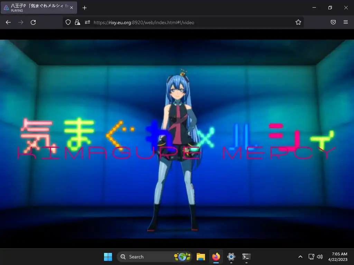The width and height of the screenshot is (354, 265).
Task: Bookmark this page with the star
Action: pyautogui.click(x=298, y=22)
